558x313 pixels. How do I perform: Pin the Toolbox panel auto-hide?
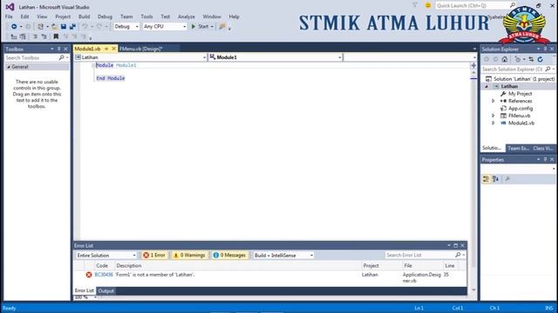click(59, 49)
